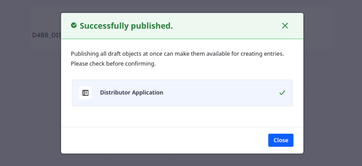Click the dimmed backdrop right of the dialog
Screen dimensions: 362x166
[x=332, y=91]
